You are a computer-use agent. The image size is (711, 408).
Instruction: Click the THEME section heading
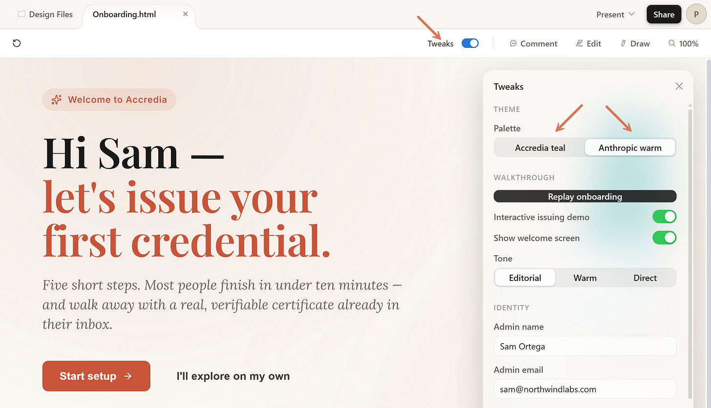507,109
